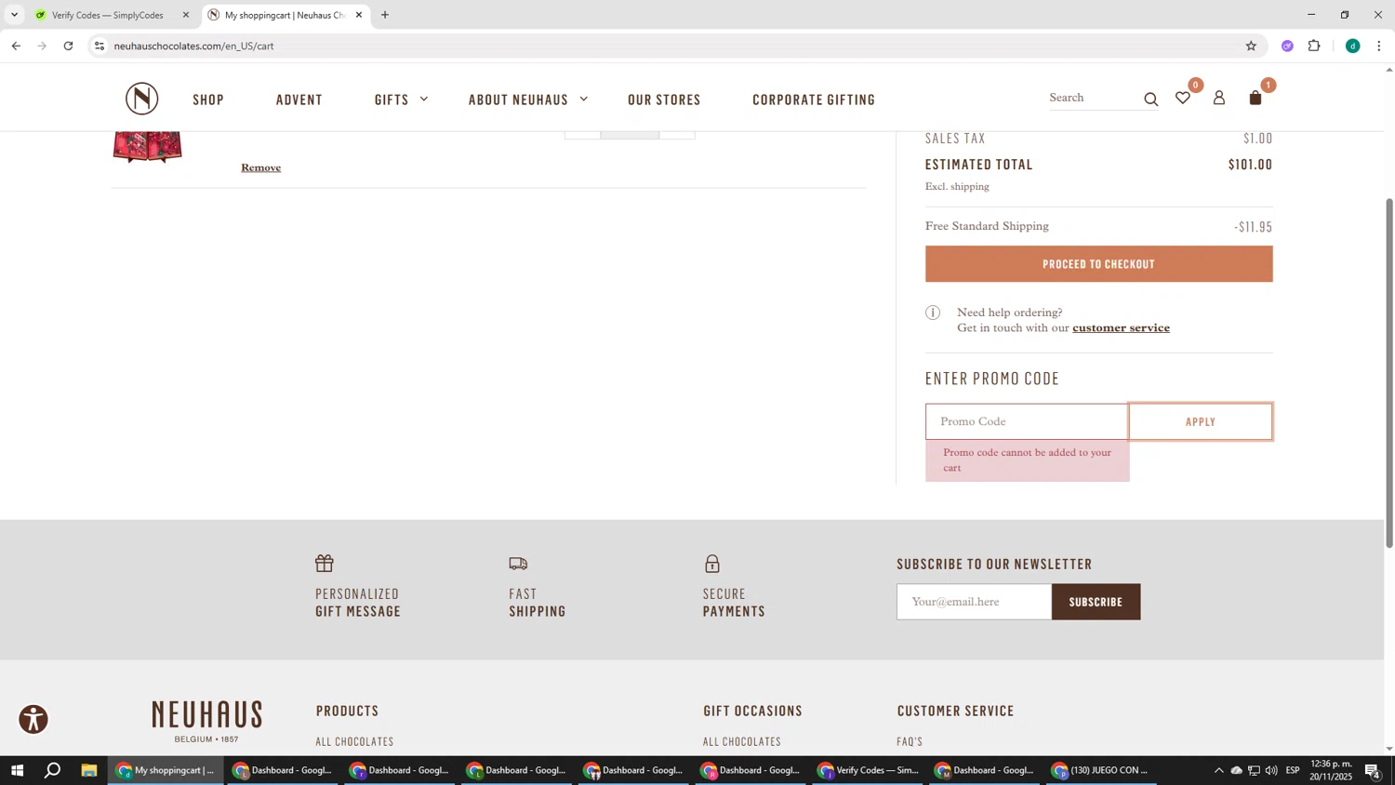Click the search magnifier icon
This screenshot has width=1395, height=785.
pos(1150,100)
